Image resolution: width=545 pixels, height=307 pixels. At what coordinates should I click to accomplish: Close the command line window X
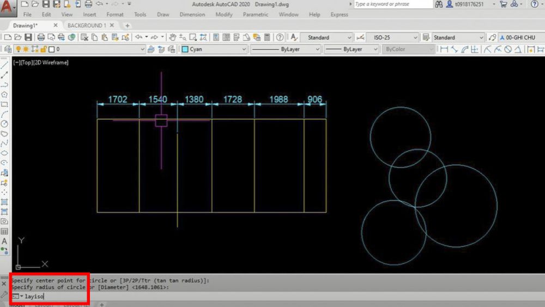(x=4, y=284)
